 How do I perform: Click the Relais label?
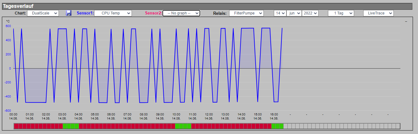pos(220,14)
